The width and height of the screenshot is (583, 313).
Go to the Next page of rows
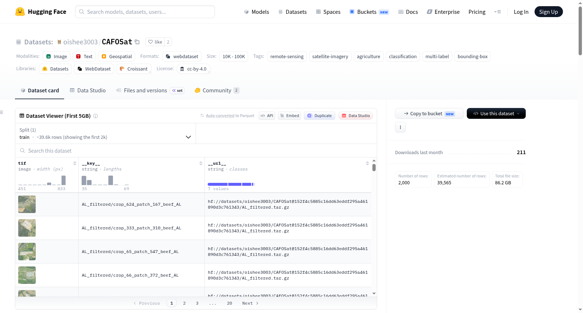pos(250,303)
